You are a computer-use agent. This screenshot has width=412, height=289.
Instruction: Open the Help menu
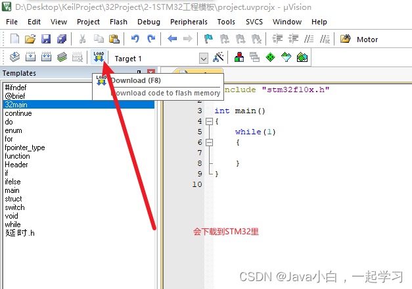(319, 22)
